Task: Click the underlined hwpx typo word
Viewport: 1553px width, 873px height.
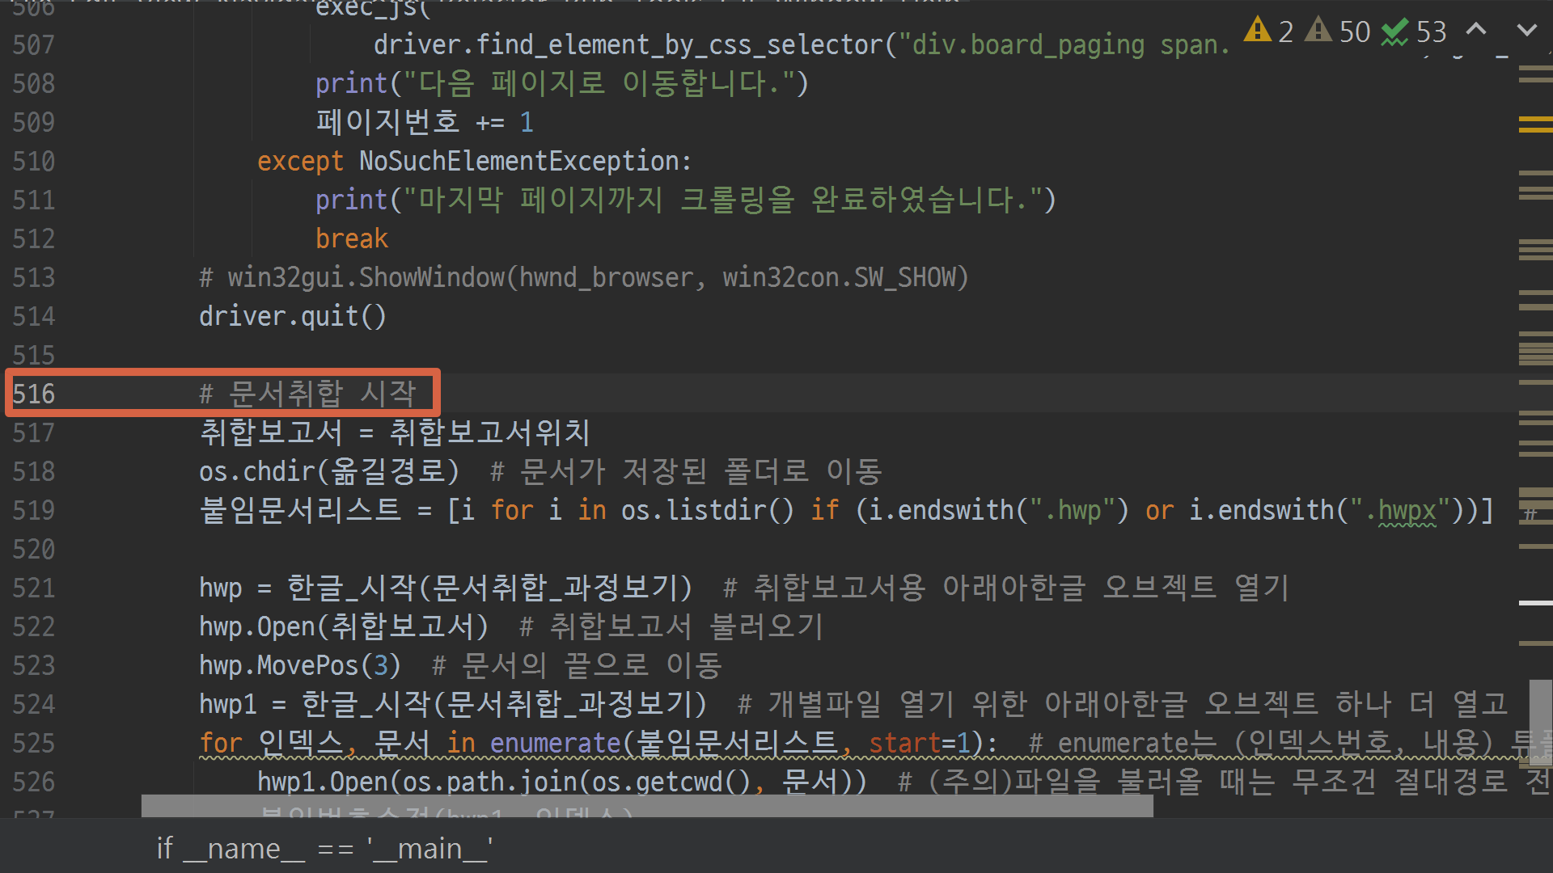Action: click(x=1407, y=510)
